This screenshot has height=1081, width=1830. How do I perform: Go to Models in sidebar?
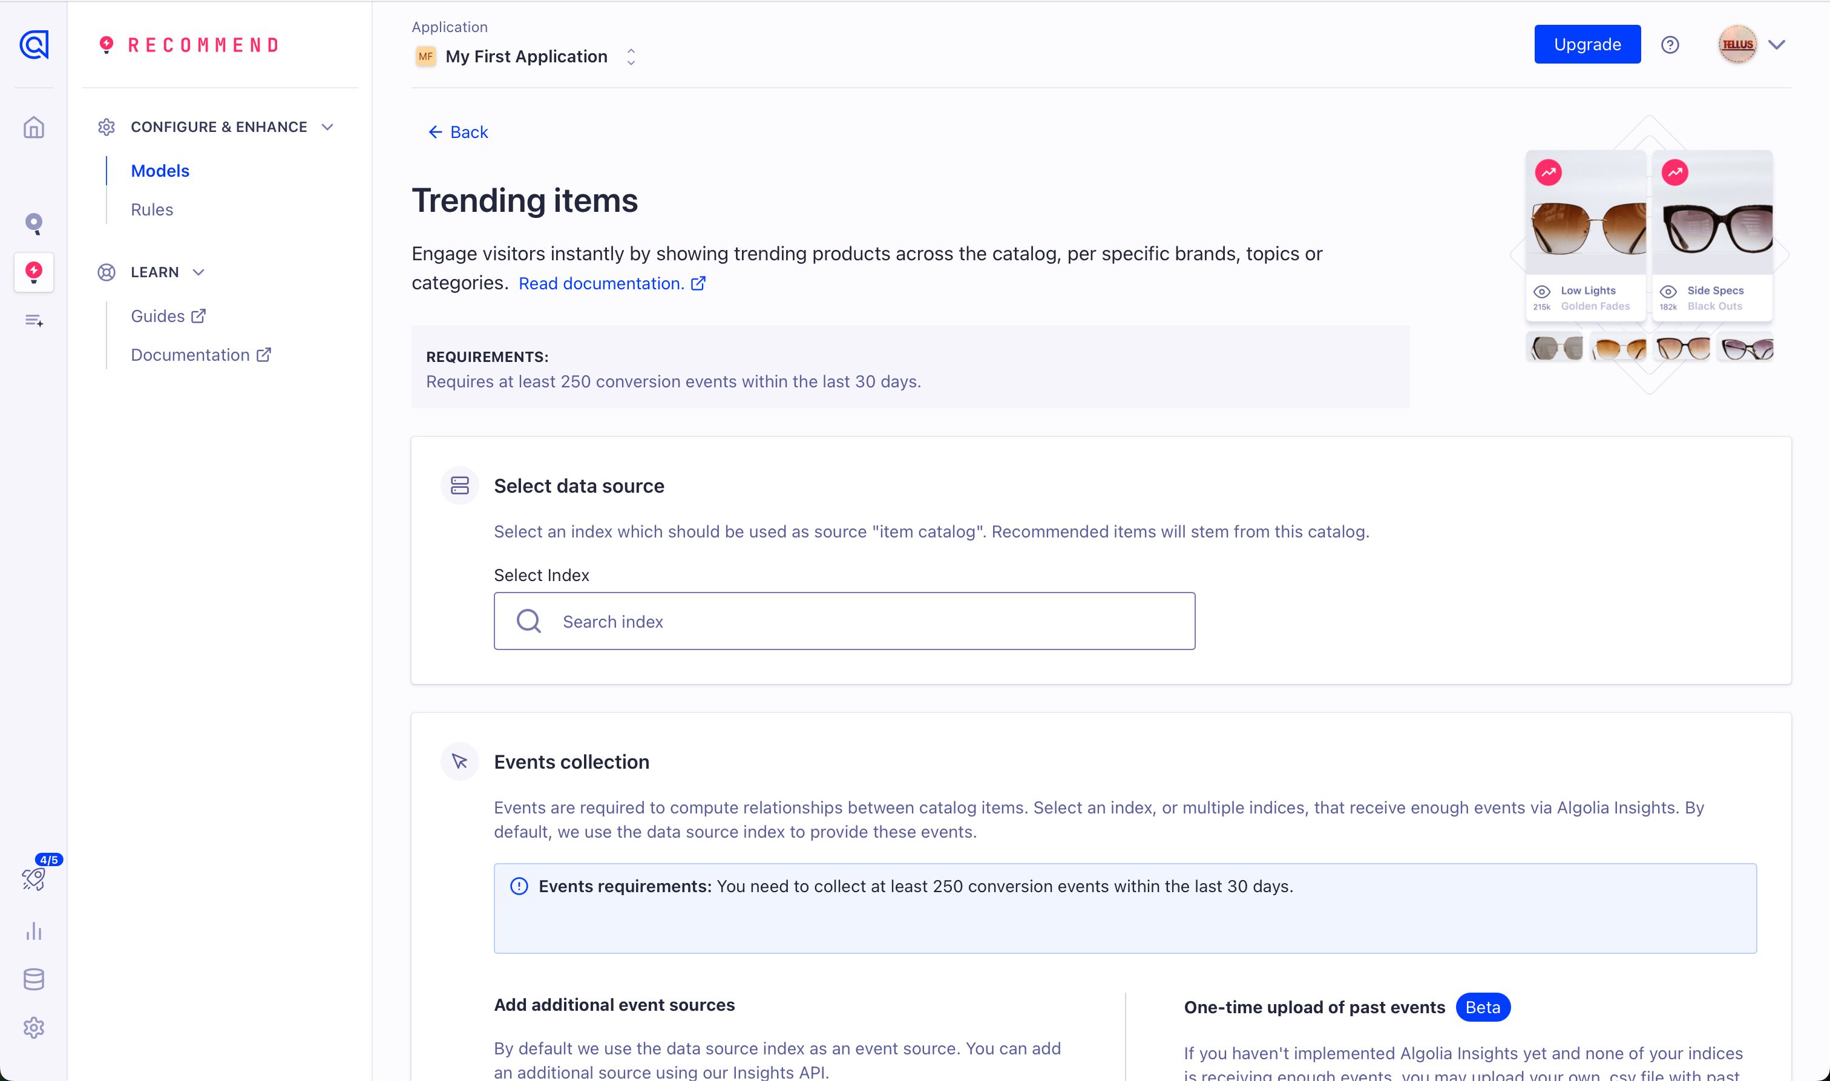pos(160,171)
